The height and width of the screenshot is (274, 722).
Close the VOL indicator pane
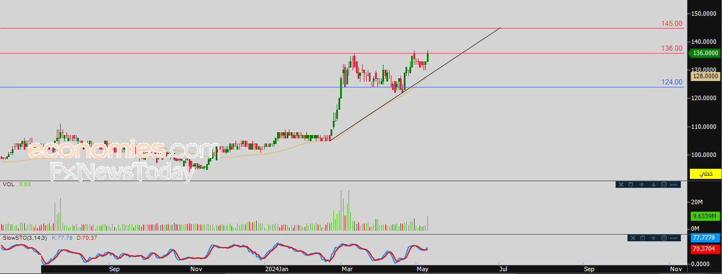click(x=621, y=185)
